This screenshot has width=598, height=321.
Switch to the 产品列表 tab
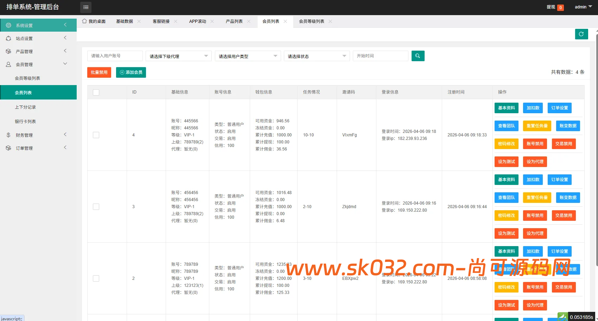click(x=234, y=21)
